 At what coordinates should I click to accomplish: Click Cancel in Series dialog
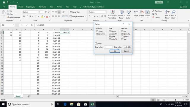126,51
